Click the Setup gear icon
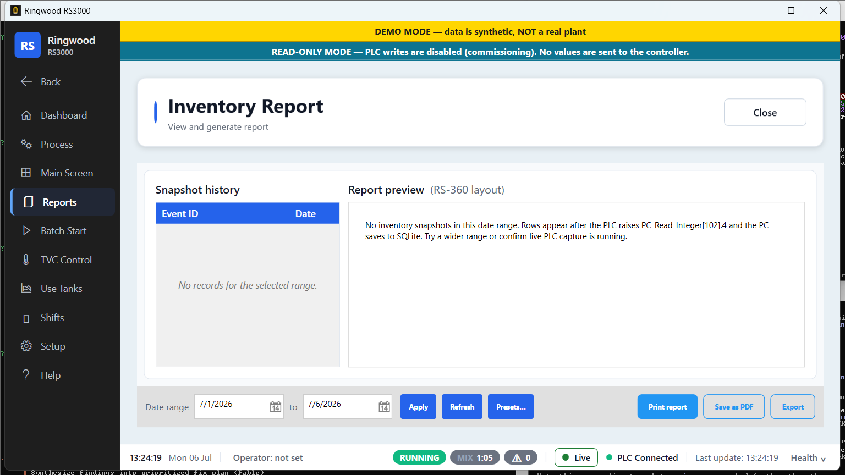 click(x=26, y=346)
